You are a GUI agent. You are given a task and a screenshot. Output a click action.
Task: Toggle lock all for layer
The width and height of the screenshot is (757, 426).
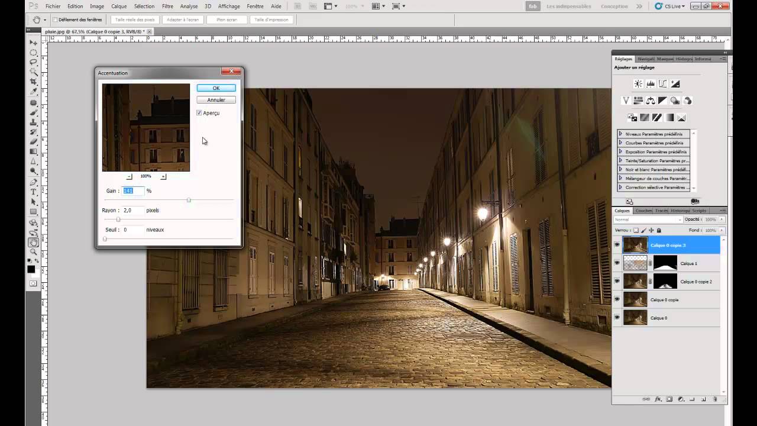(659, 230)
